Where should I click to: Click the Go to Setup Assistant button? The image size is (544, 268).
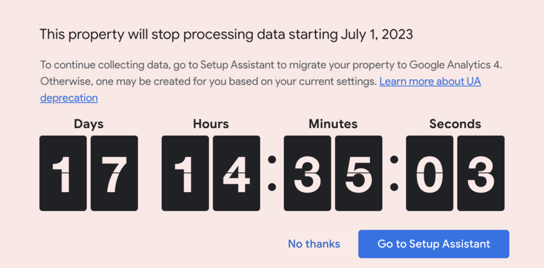pos(433,244)
